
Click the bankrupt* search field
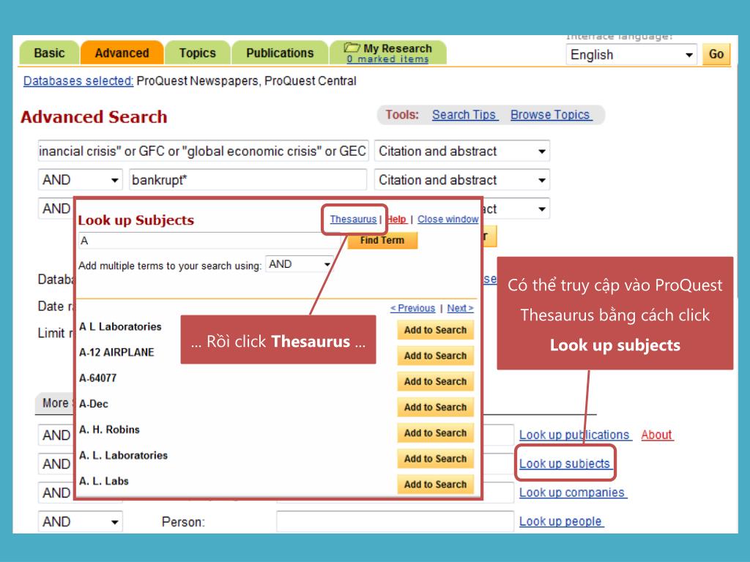248,180
